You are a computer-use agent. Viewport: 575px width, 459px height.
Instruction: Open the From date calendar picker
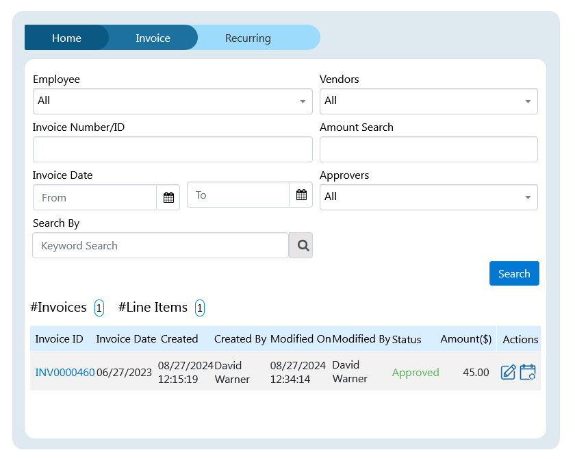168,198
